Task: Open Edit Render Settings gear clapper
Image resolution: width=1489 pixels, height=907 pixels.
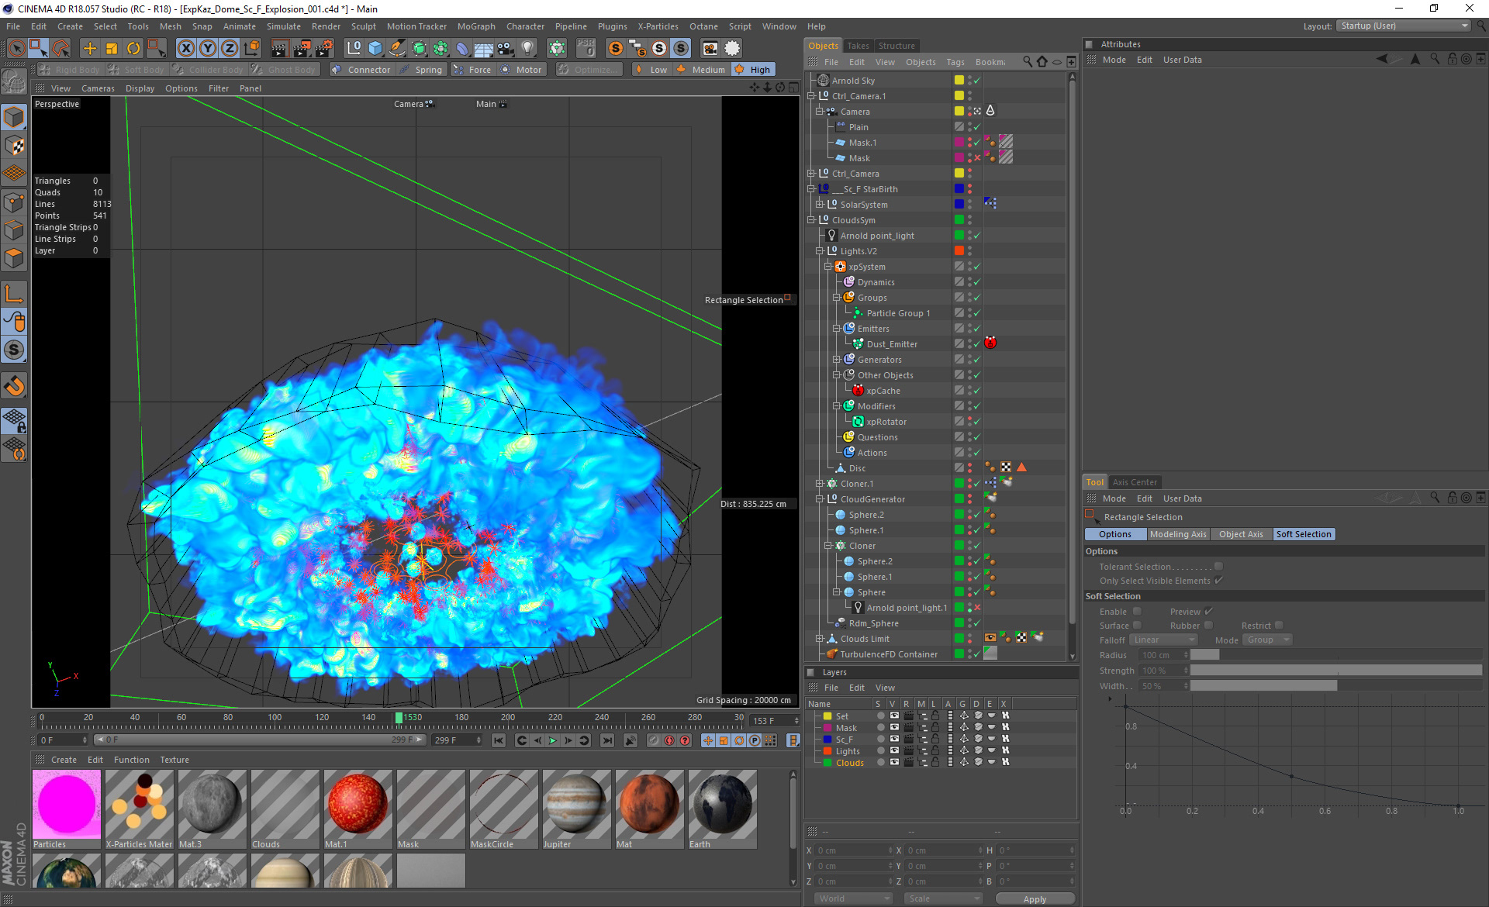Action: click(x=323, y=48)
